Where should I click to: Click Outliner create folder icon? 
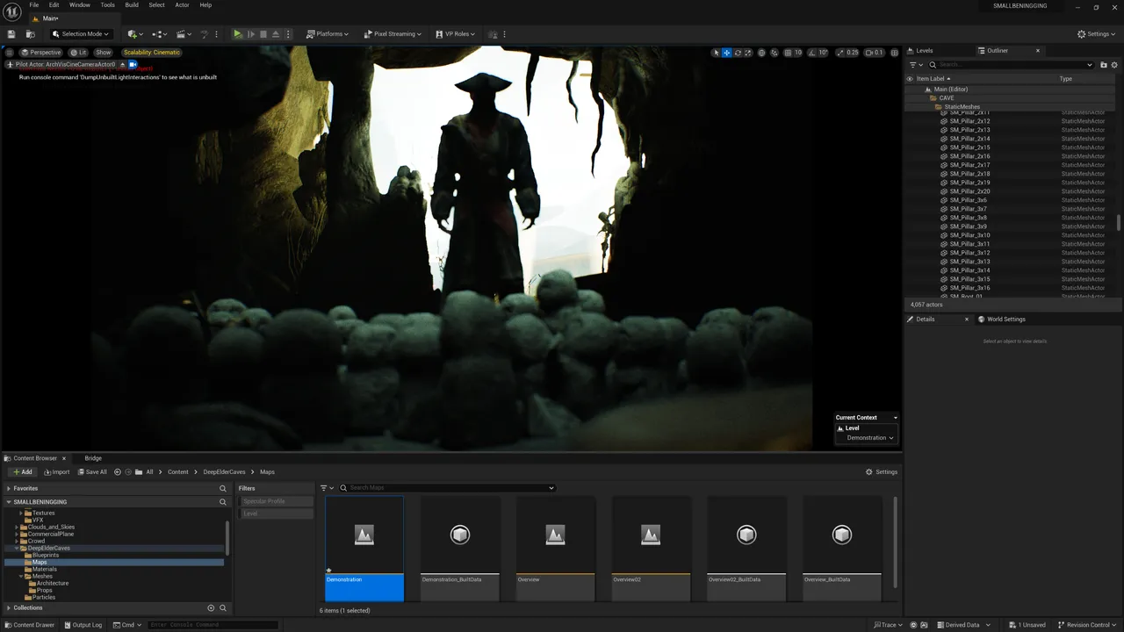pos(1104,65)
